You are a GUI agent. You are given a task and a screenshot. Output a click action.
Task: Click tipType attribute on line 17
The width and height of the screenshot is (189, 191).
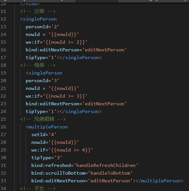tap(36, 57)
